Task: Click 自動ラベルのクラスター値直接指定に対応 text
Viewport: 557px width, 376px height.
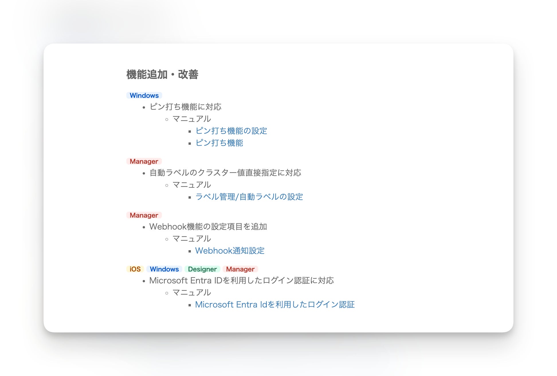Action: point(225,173)
